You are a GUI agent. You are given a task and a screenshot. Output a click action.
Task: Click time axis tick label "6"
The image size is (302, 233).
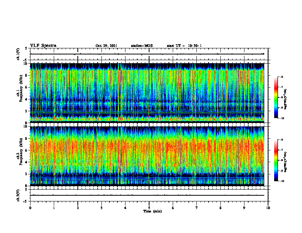[173, 208]
